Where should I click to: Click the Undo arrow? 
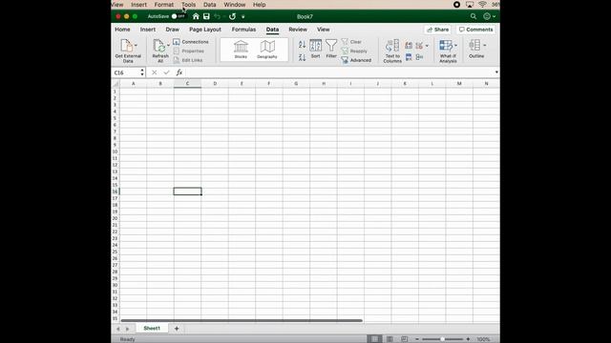point(218,16)
